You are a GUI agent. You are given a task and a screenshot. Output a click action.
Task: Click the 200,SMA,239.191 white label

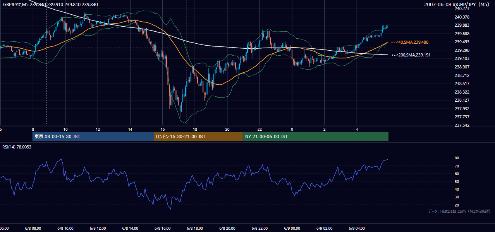[x=411, y=55]
